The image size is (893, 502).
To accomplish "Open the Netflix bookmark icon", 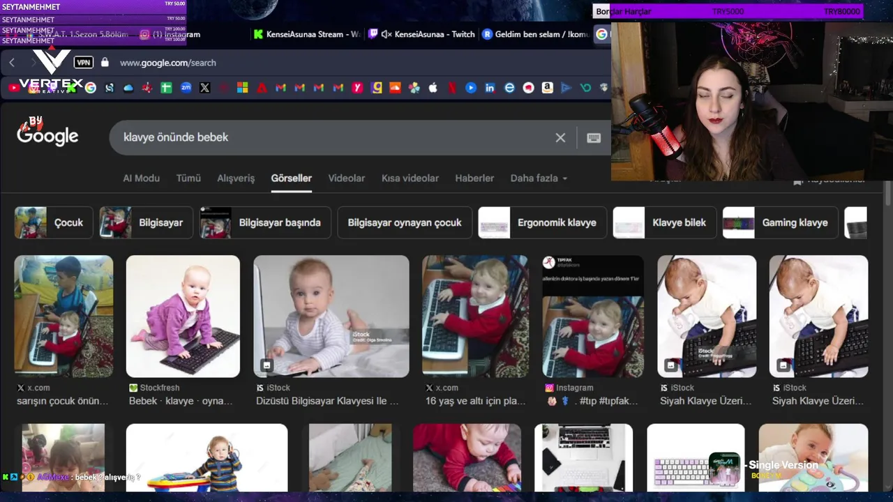I will (x=452, y=88).
